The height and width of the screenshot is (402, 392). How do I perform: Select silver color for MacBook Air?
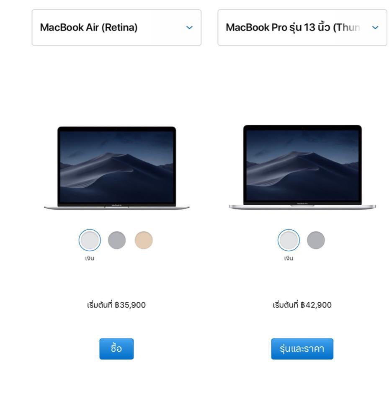(90, 240)
